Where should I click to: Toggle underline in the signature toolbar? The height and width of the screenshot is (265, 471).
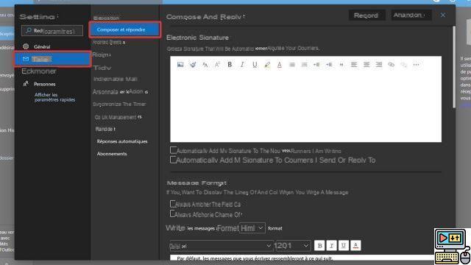[255, 65]
